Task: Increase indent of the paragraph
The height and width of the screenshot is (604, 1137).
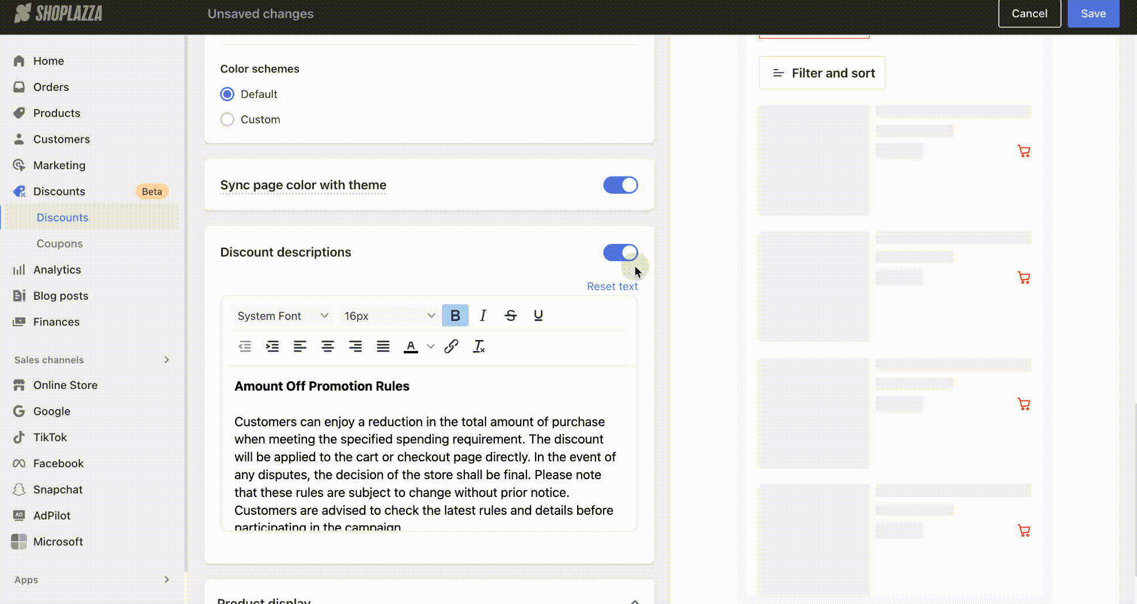Action: click(x=272, y=346)
